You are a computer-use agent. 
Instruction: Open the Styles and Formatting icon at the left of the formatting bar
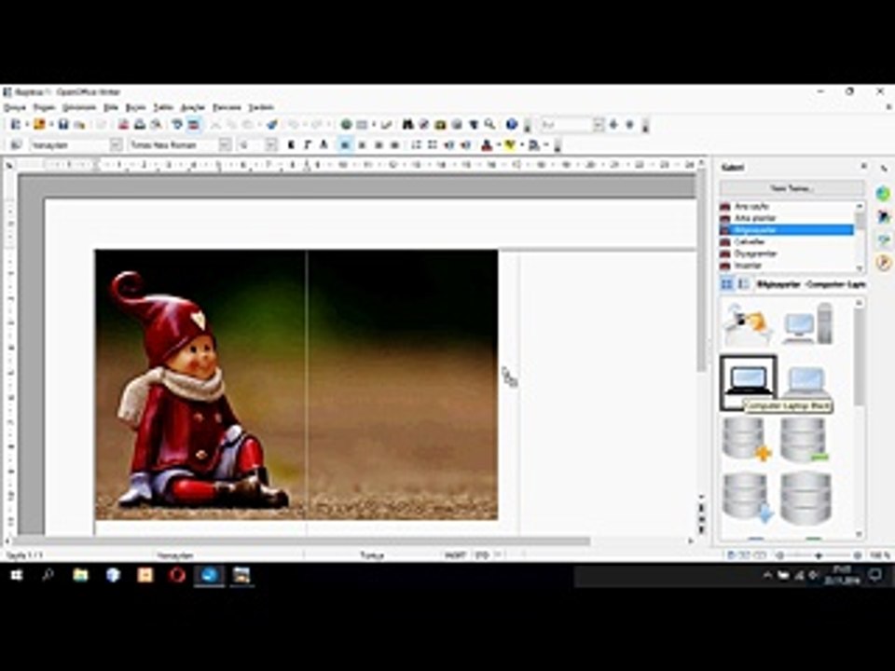[x=16, y=145]
